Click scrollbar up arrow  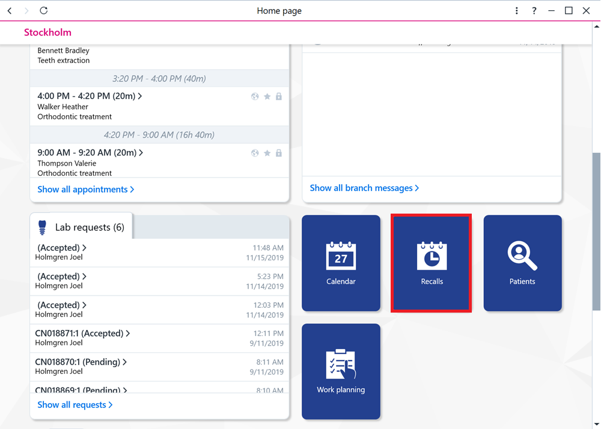click(x=596, y=26)
